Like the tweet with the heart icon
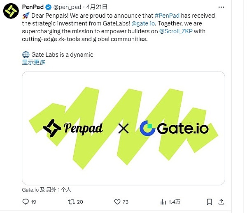Image resolution: width=247 pixels, height=213 pixels. pos(117,202)
